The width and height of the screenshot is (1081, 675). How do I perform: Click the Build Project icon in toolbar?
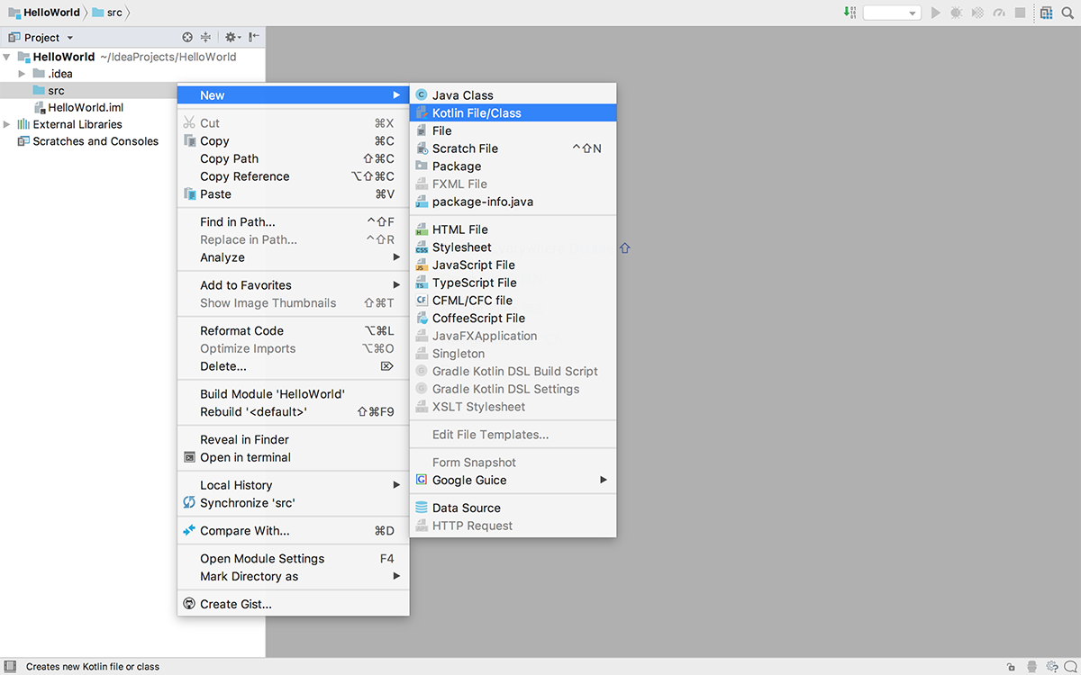click(x=849, y=13)
